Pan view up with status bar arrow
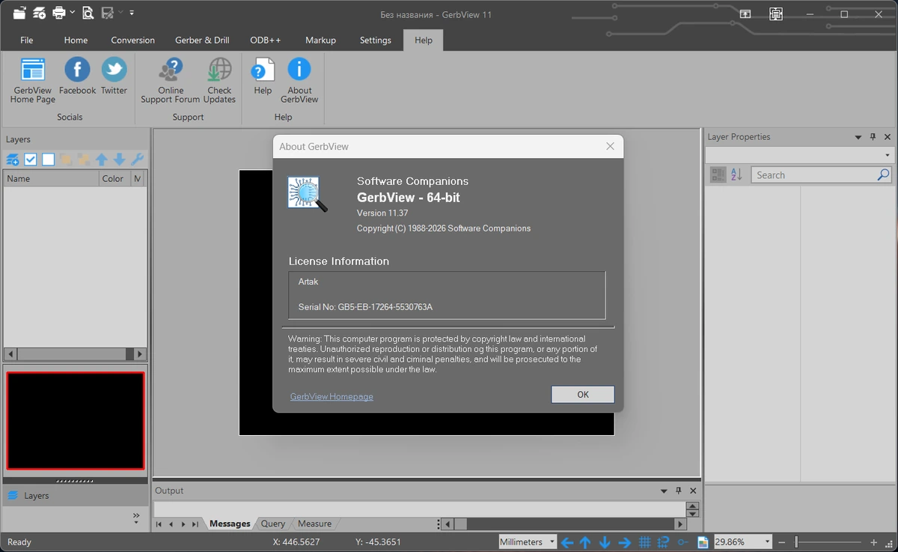 (586, 542)
